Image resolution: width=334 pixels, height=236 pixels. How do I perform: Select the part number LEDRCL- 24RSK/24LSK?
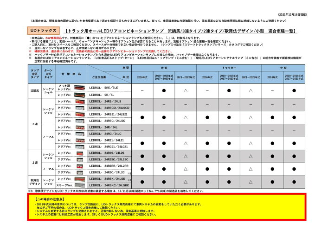point(107,179)
